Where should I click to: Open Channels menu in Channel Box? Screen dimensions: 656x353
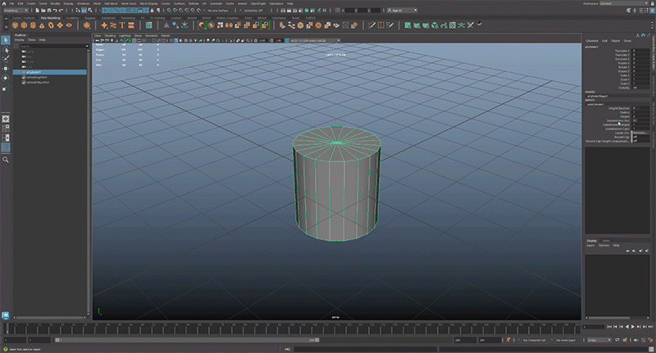pos(591,40)
